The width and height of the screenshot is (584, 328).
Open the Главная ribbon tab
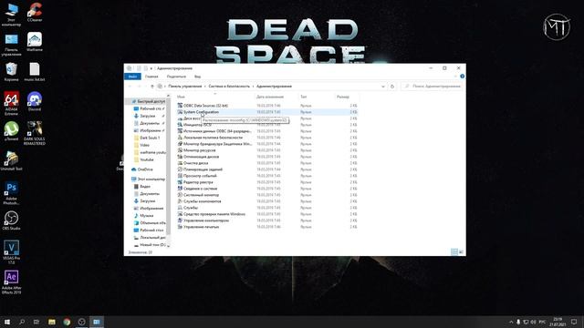coord(151,77)
